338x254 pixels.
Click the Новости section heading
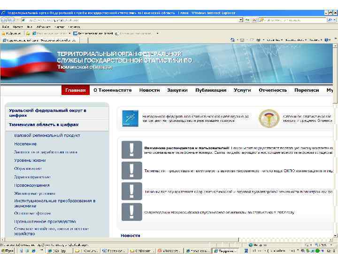point(130,236)
